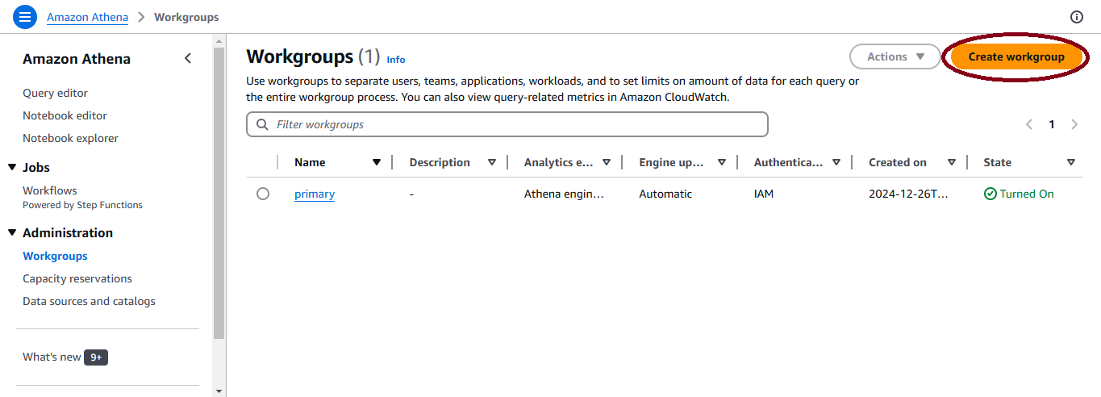The height and width of the screenshot is (397, 1101).
Task: Click the 9+ badge beside What's new
Action: (96, 357)
